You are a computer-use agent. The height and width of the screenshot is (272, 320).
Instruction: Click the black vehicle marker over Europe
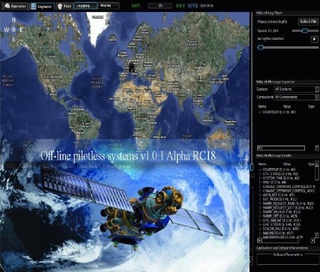coord(132,67)
